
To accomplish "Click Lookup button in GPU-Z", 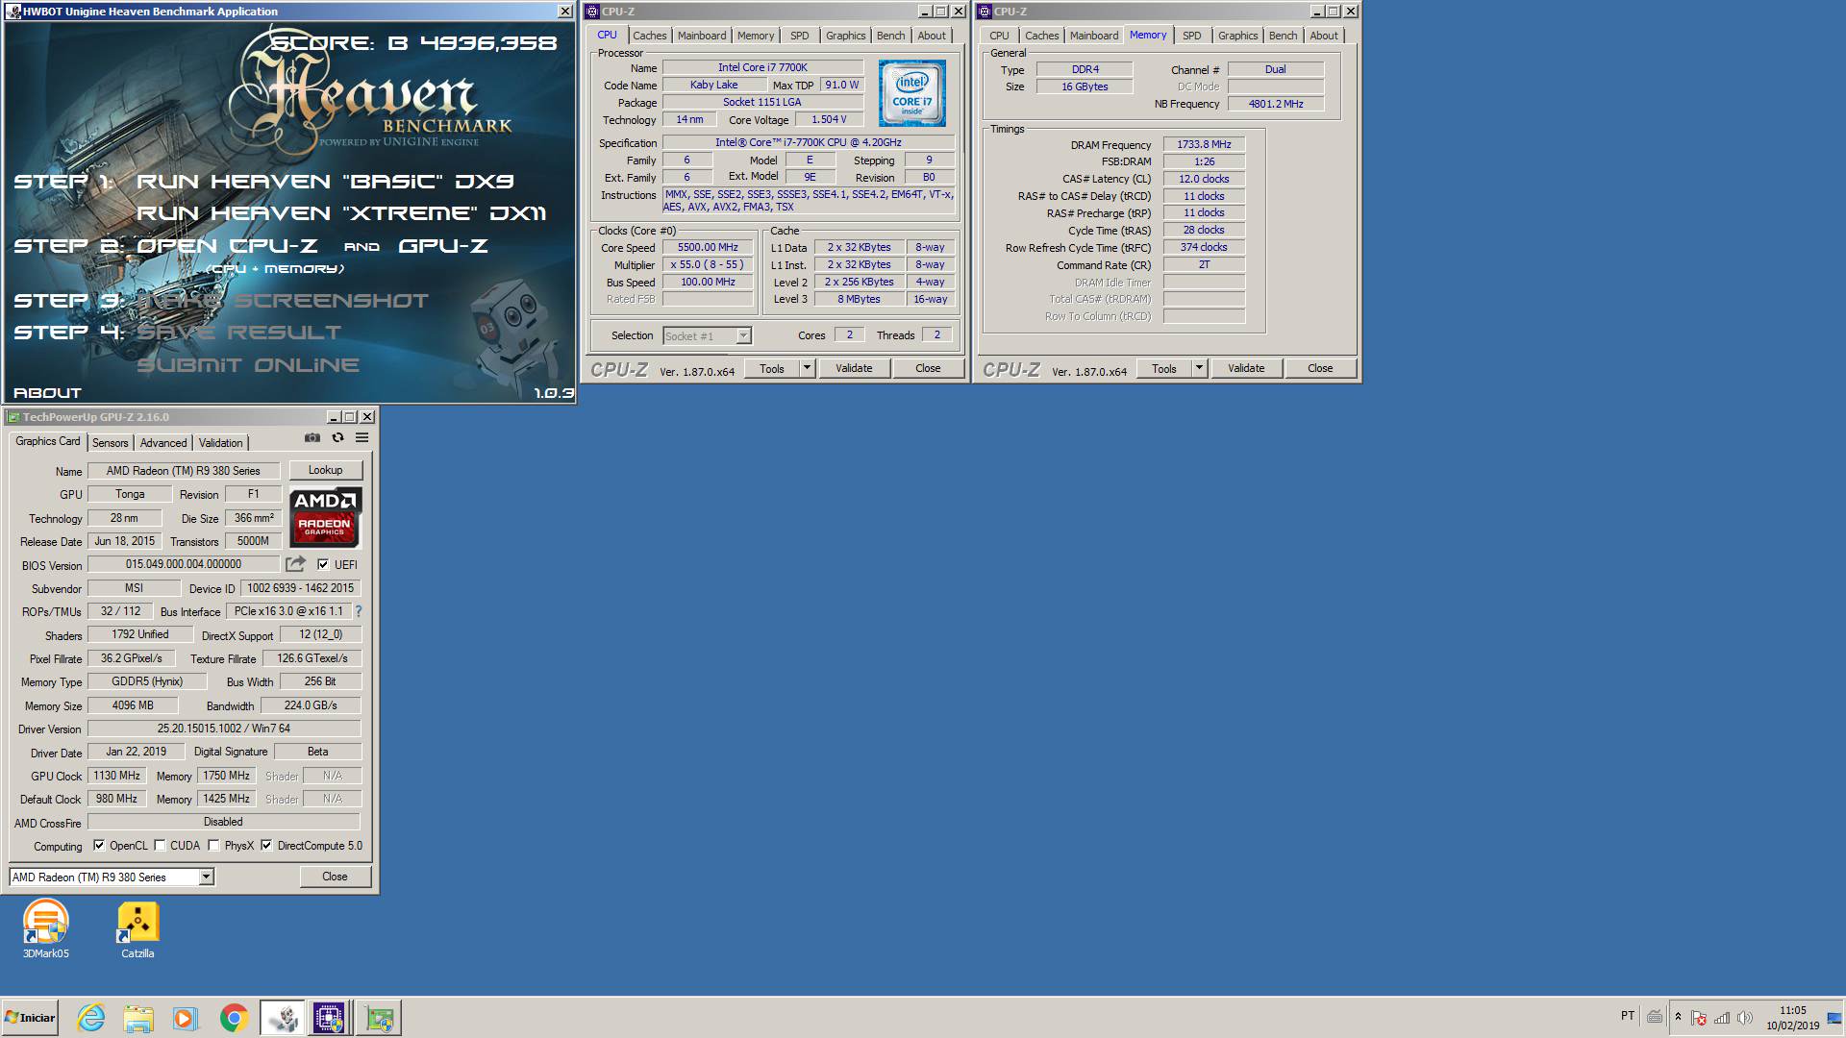I will 325,470.
